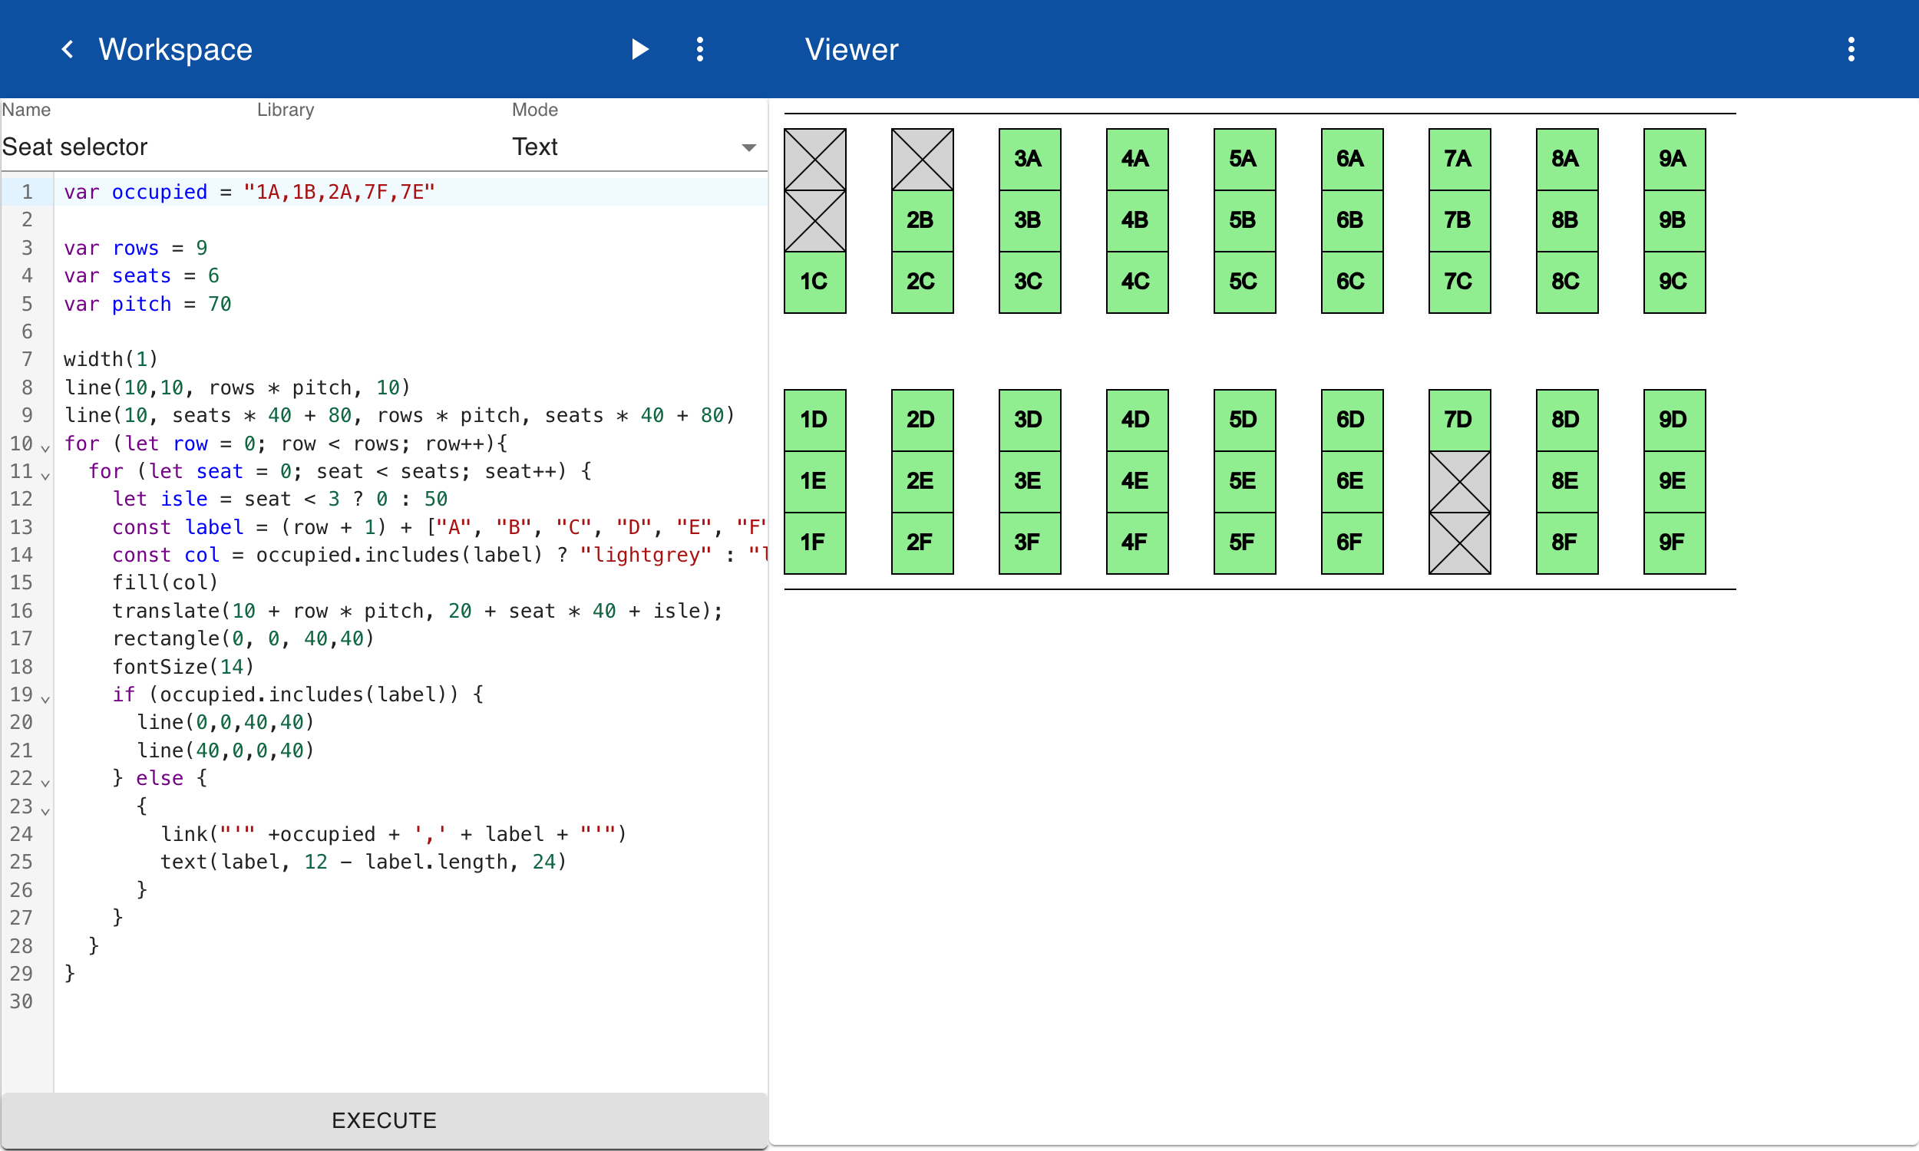Click code line 'var pitch = 70'

[x=147, y=303]
